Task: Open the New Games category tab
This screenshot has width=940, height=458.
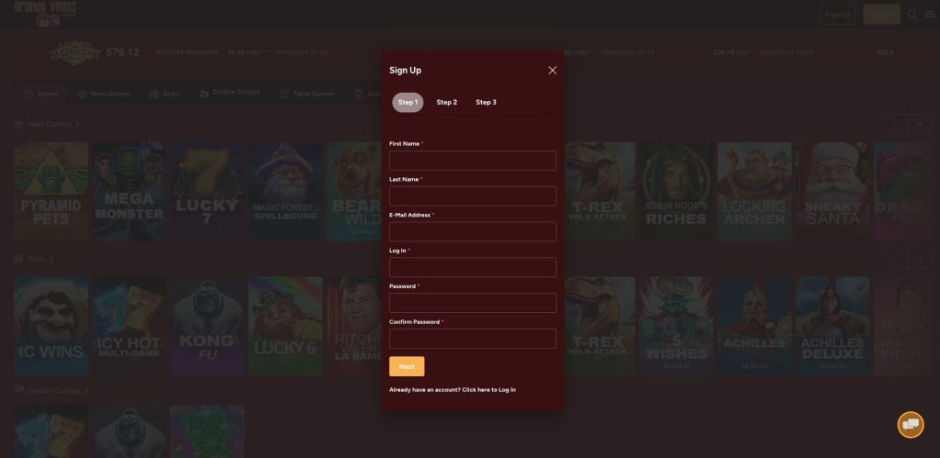Action: coord(104,95)
